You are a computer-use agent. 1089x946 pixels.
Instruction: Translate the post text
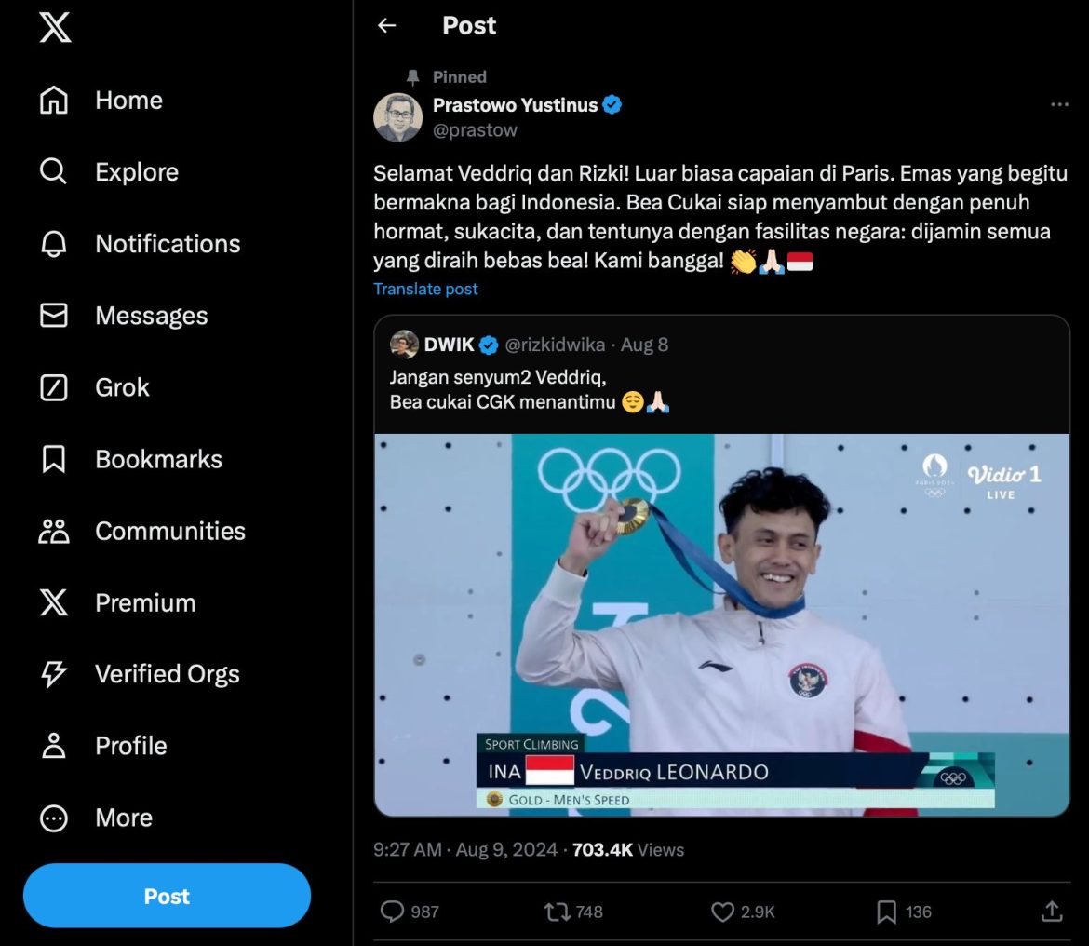coord(425,289)
